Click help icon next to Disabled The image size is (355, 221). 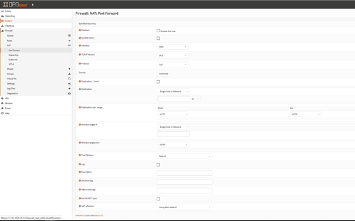coord(80,30)
